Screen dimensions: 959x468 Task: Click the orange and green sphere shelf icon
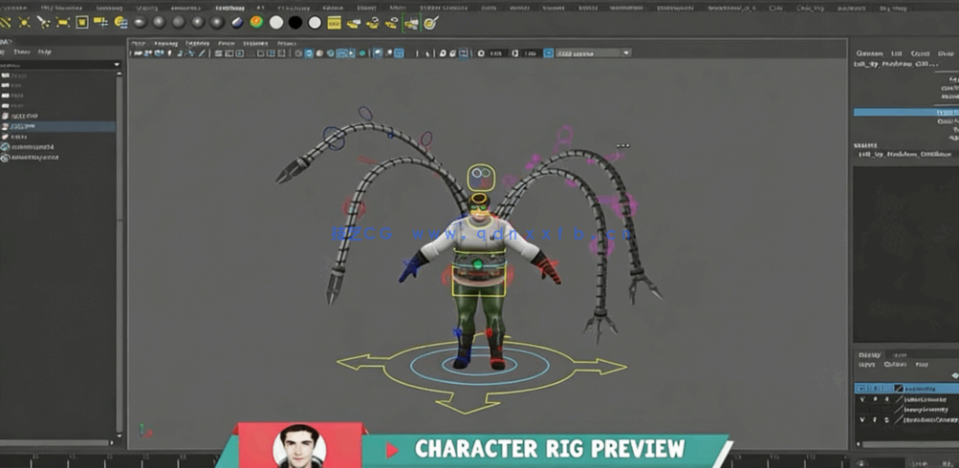click(256, 22)
